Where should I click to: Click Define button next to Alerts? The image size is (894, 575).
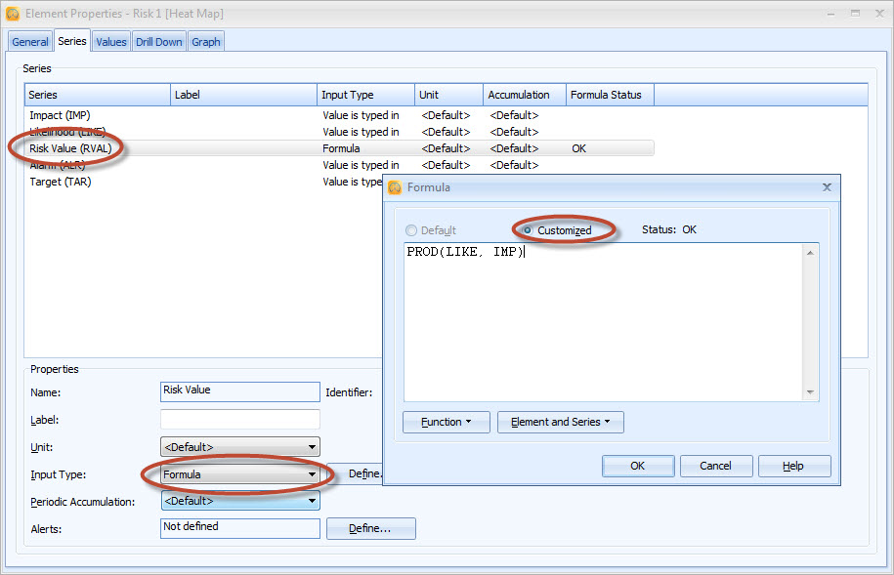370,528
